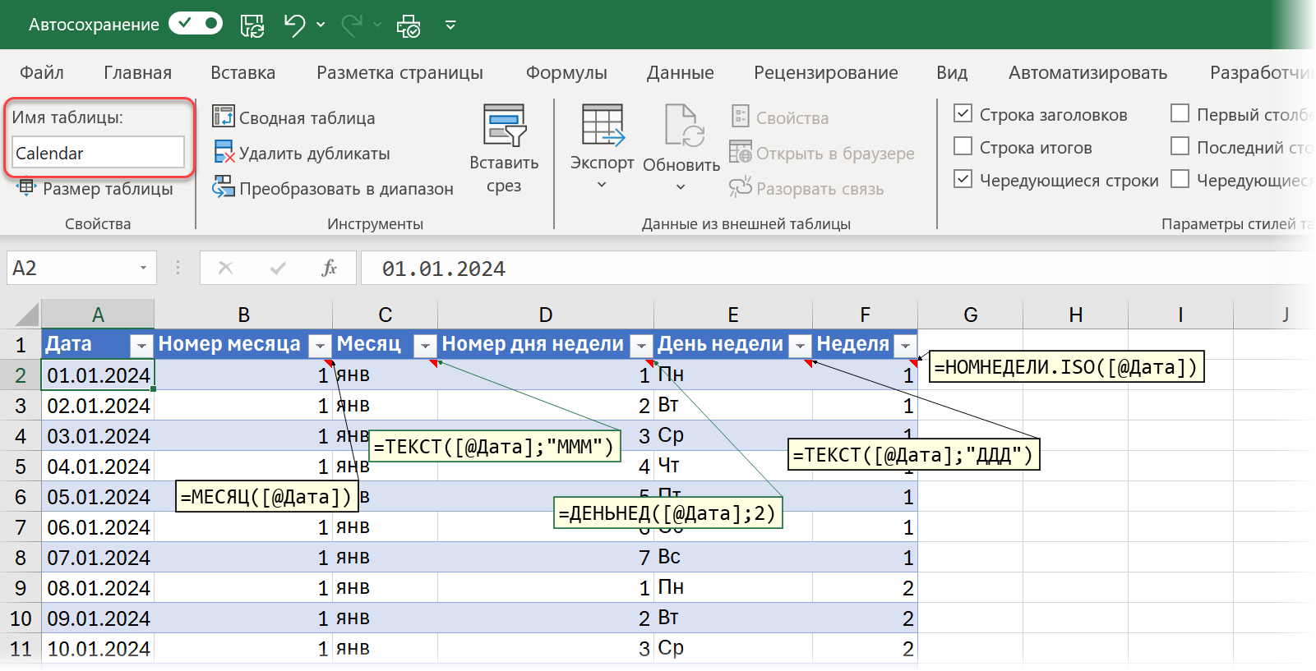The width and height of the screenshot is (1316, 671).
Task: Open print preview quick access icon
Action: [x=409, y=25]
